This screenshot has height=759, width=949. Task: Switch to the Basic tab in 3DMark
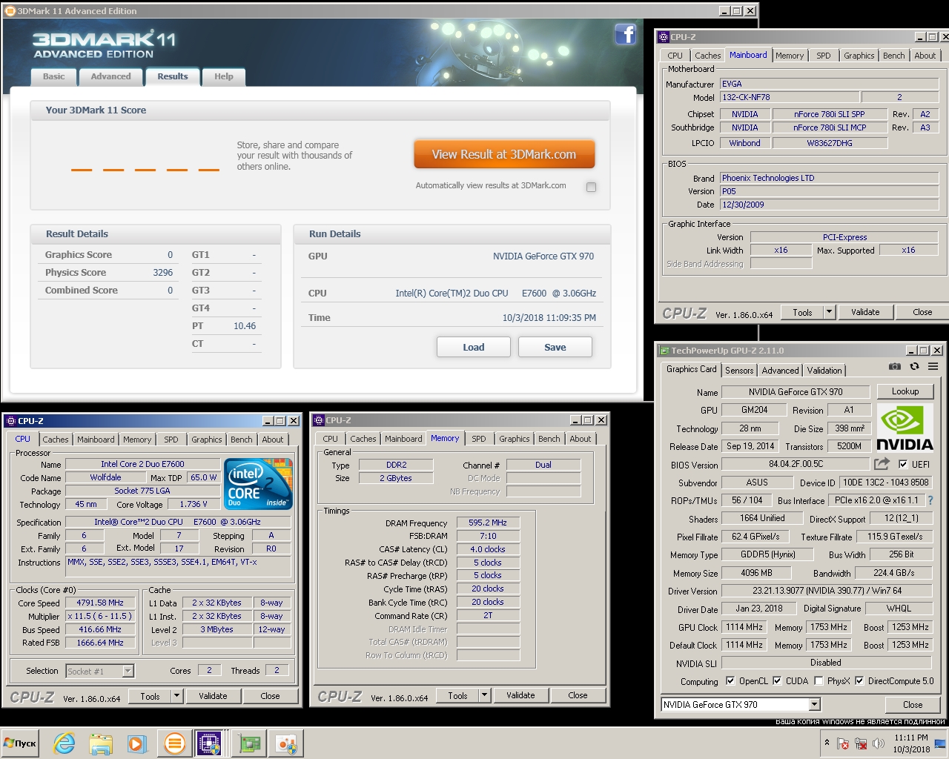(53, 76)
